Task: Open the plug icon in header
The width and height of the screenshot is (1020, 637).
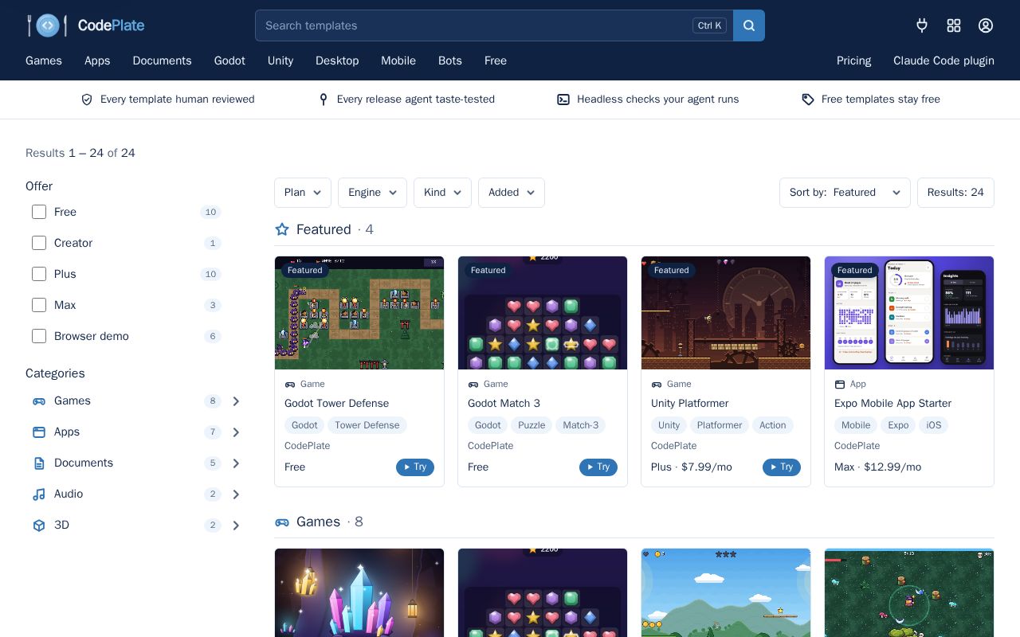Action: pos(922,25)
